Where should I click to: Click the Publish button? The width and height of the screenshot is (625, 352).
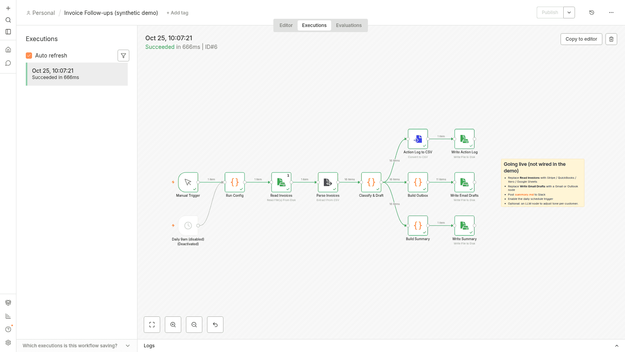pyautogui.click(x=550, y=13)
